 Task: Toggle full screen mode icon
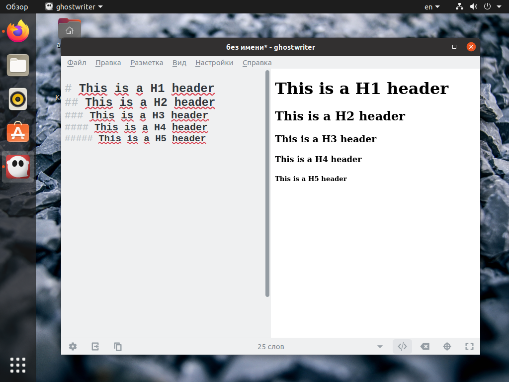(469, 347)
